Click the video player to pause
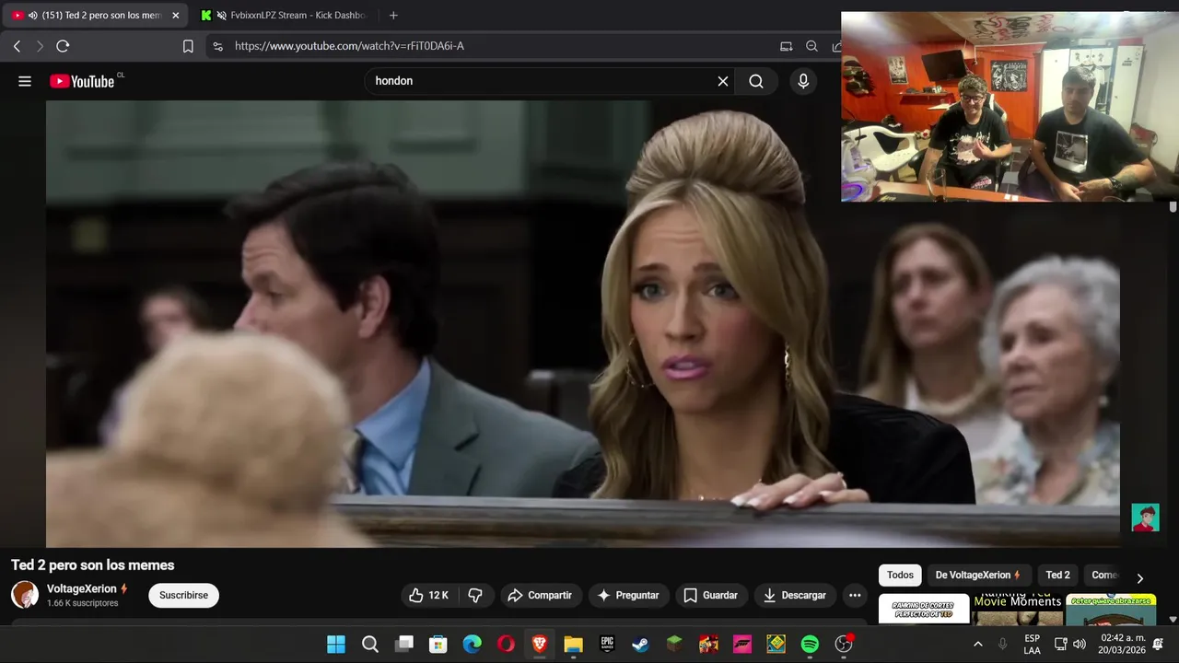Image resolution: width=1179 pixels, height=663 pixels. coord(582,323)
